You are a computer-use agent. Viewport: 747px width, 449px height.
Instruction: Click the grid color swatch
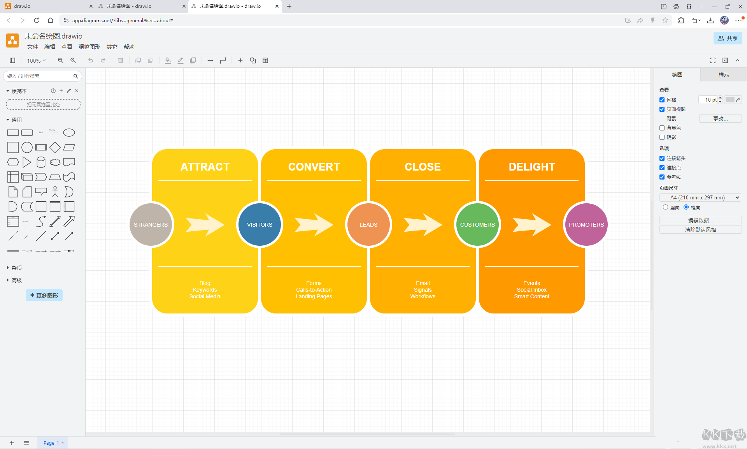point(730,100)
